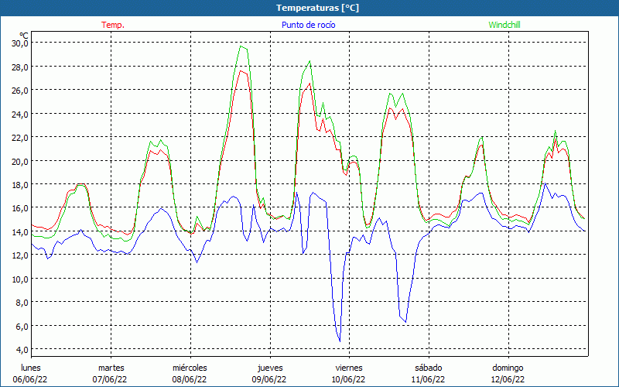Click the 12,0 y-axis value
Image resolution: width=619 pixels, height=387 pixels.
coord(20,255)
